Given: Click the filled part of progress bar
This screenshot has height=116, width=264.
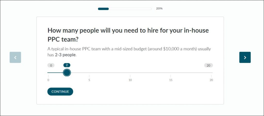Looking at the screenshot, I should pos(103,9).
